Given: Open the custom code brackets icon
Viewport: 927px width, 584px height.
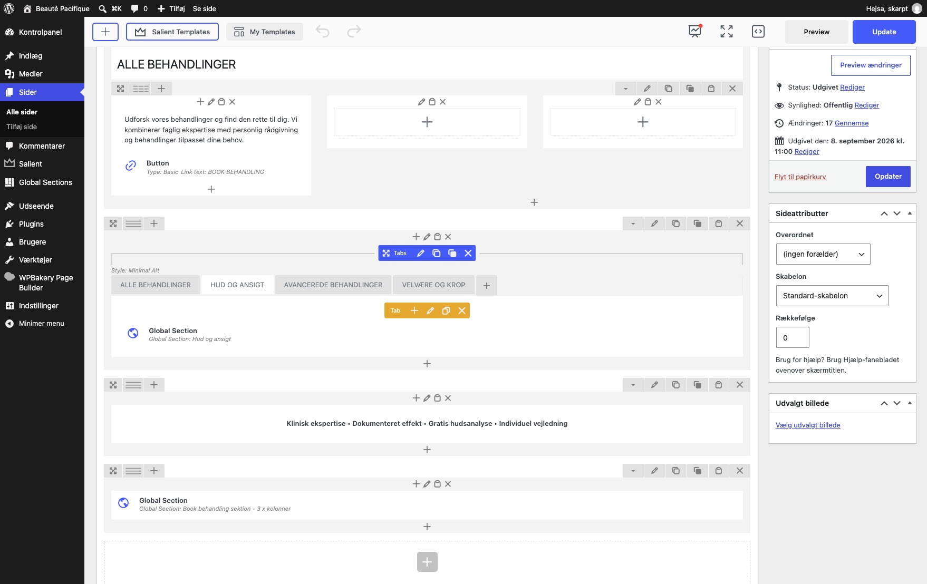Looking at the screenshot, I should tap(758, 32).
